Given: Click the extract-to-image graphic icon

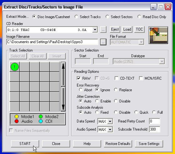Looking at the screenshot, I should pos(158,35).
